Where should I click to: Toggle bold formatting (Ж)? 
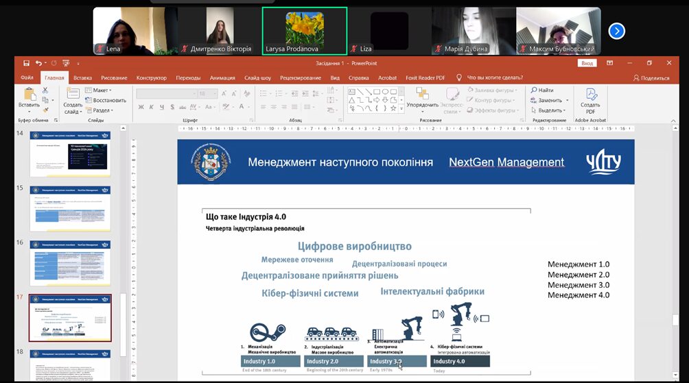coord(141,107)
